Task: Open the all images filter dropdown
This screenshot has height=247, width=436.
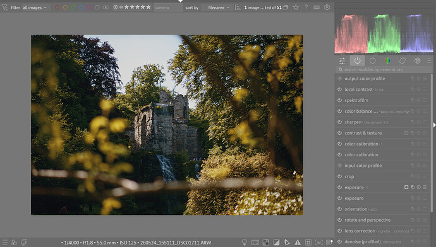Action: click(35, 8)
